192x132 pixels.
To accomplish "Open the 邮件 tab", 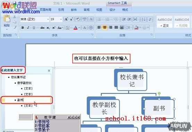I will coord(74,10).
